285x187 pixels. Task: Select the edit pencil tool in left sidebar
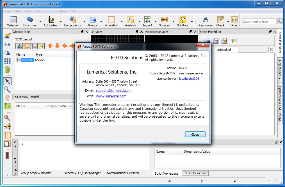click(x=7, y=35)
